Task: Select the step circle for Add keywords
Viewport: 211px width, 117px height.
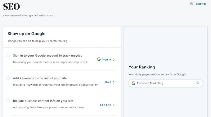Action: click(8, 78)
